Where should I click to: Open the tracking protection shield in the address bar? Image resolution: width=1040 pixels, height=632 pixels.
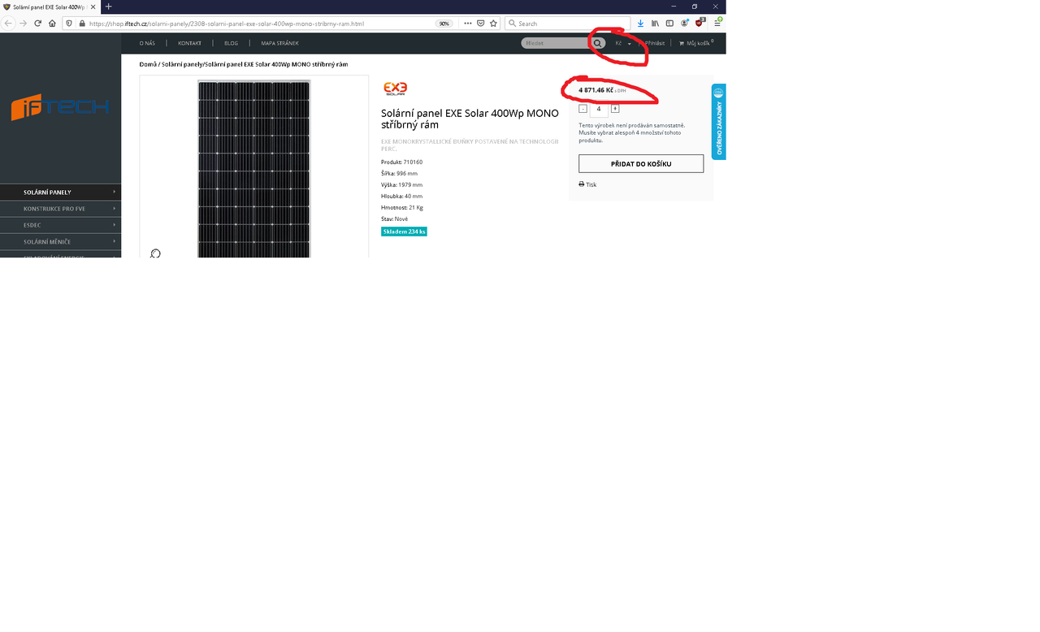(x=69, y=24)
